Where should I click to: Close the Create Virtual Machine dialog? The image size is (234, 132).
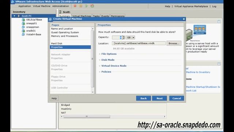184,19
